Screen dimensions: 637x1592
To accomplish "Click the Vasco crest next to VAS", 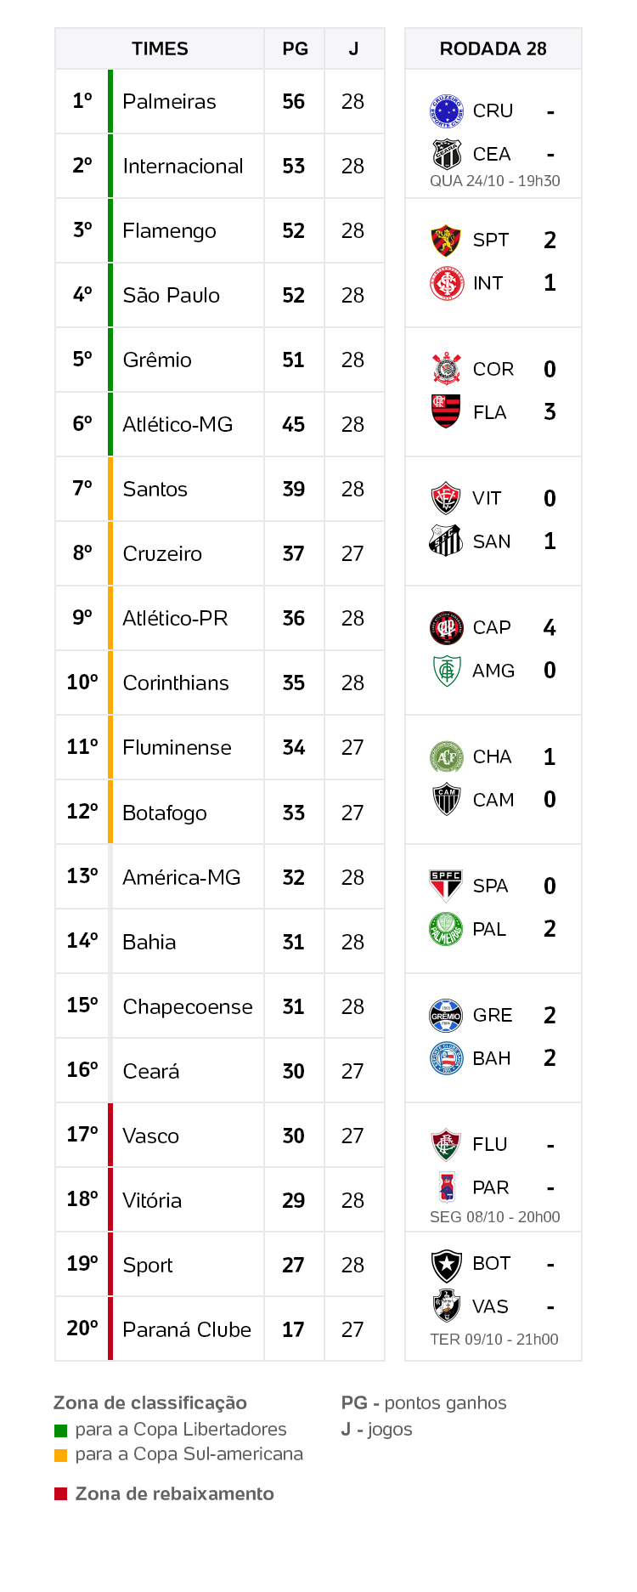I will point(446,1306).
